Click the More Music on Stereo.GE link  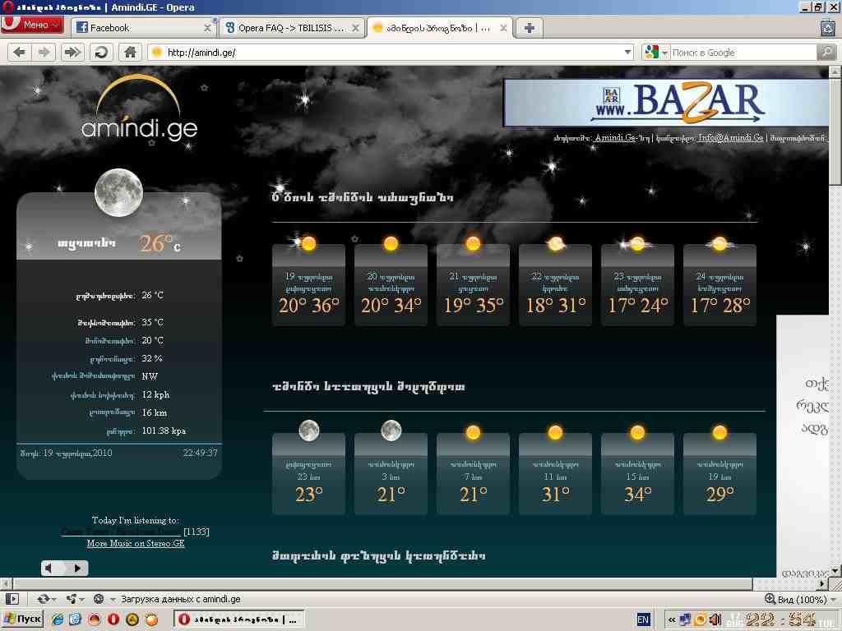tap(136, 544)
